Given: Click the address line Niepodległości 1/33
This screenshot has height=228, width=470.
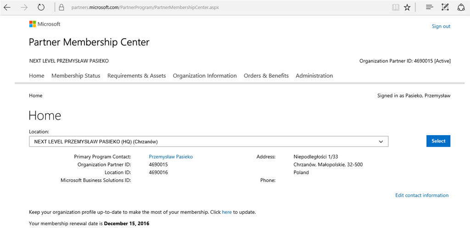Looking at the screenshot, I should click(316, 157).
